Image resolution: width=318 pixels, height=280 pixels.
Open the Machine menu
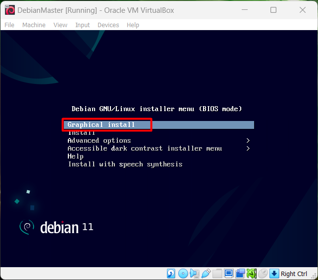coord(34,25)
